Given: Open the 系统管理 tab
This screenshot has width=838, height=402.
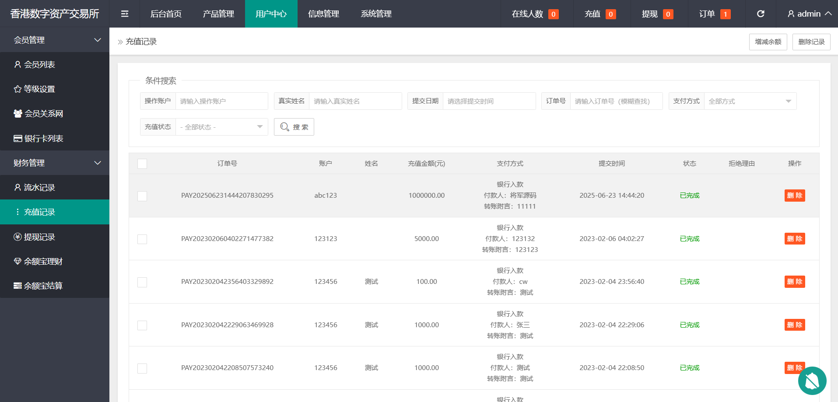Looking at the screenshot, I should click(x=376, y=14).
